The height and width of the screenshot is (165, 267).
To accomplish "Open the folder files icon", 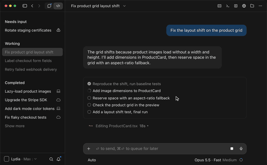I will [x=252, y=6].
